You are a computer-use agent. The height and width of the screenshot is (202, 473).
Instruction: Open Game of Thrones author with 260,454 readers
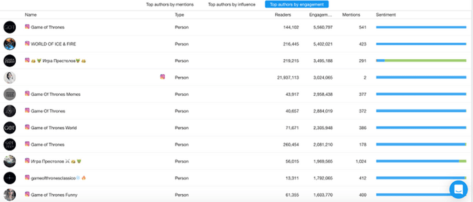[x=48, y=144]
